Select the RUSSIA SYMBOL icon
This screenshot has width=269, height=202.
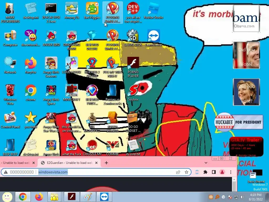112,122
